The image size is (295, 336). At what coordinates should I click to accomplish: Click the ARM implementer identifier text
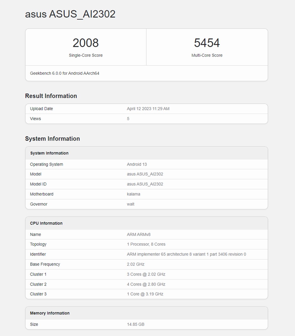[x=186, y=255]
